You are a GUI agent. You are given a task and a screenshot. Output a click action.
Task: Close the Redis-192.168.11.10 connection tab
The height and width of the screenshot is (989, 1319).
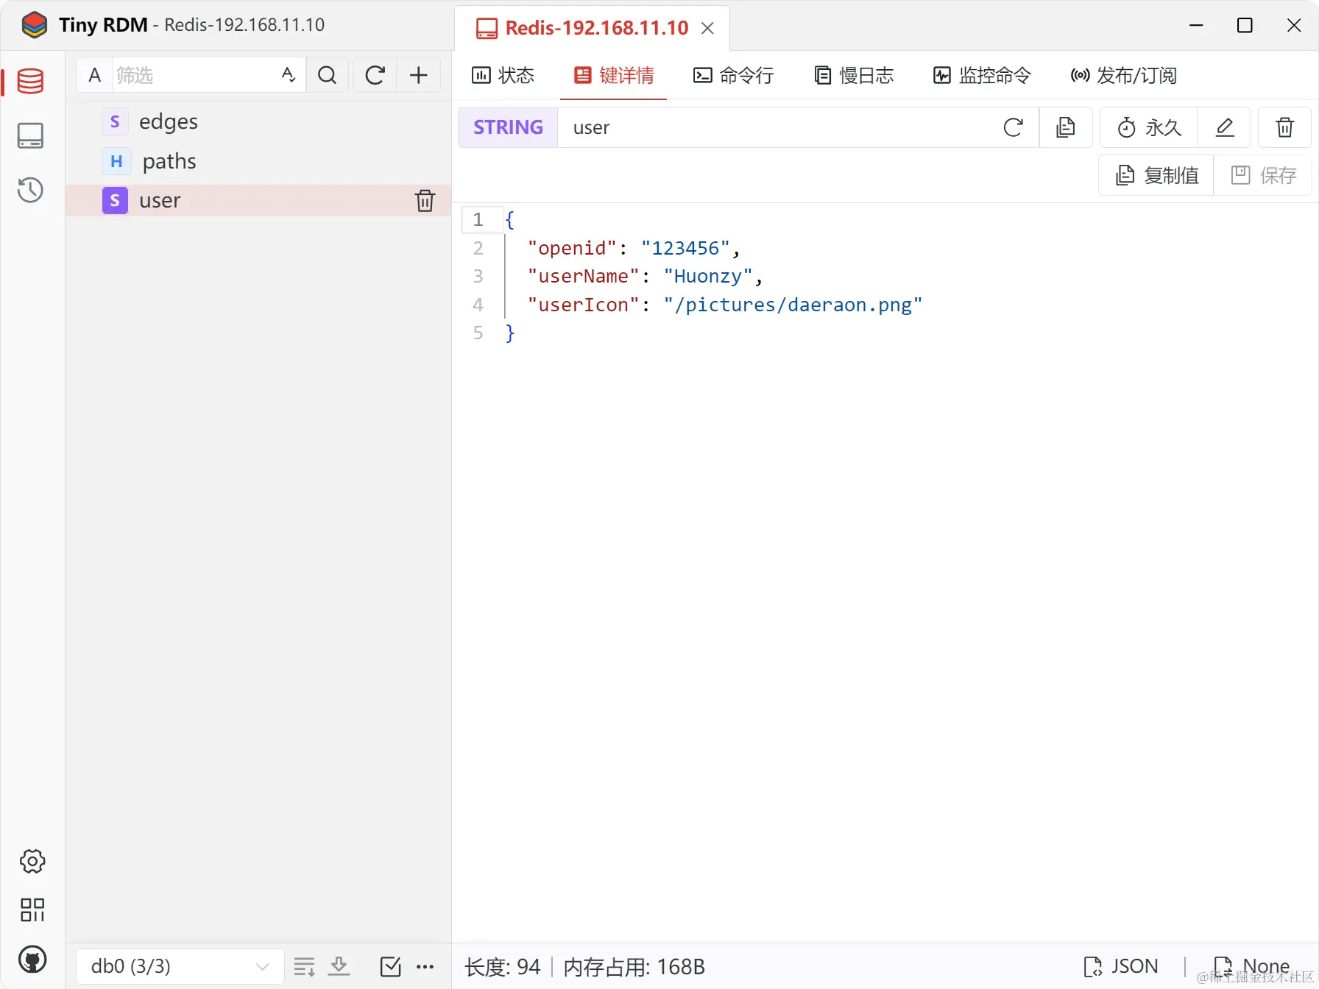(x=707, y=28)
